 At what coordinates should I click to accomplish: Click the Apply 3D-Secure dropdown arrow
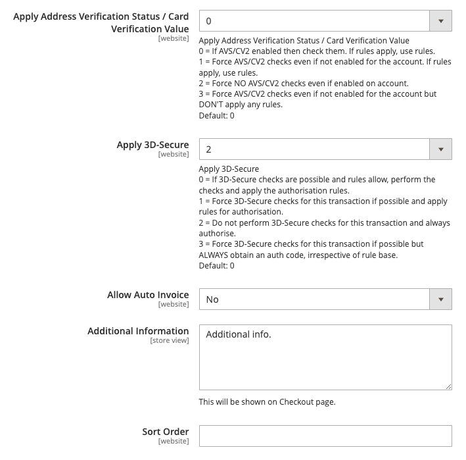point(441,149)
